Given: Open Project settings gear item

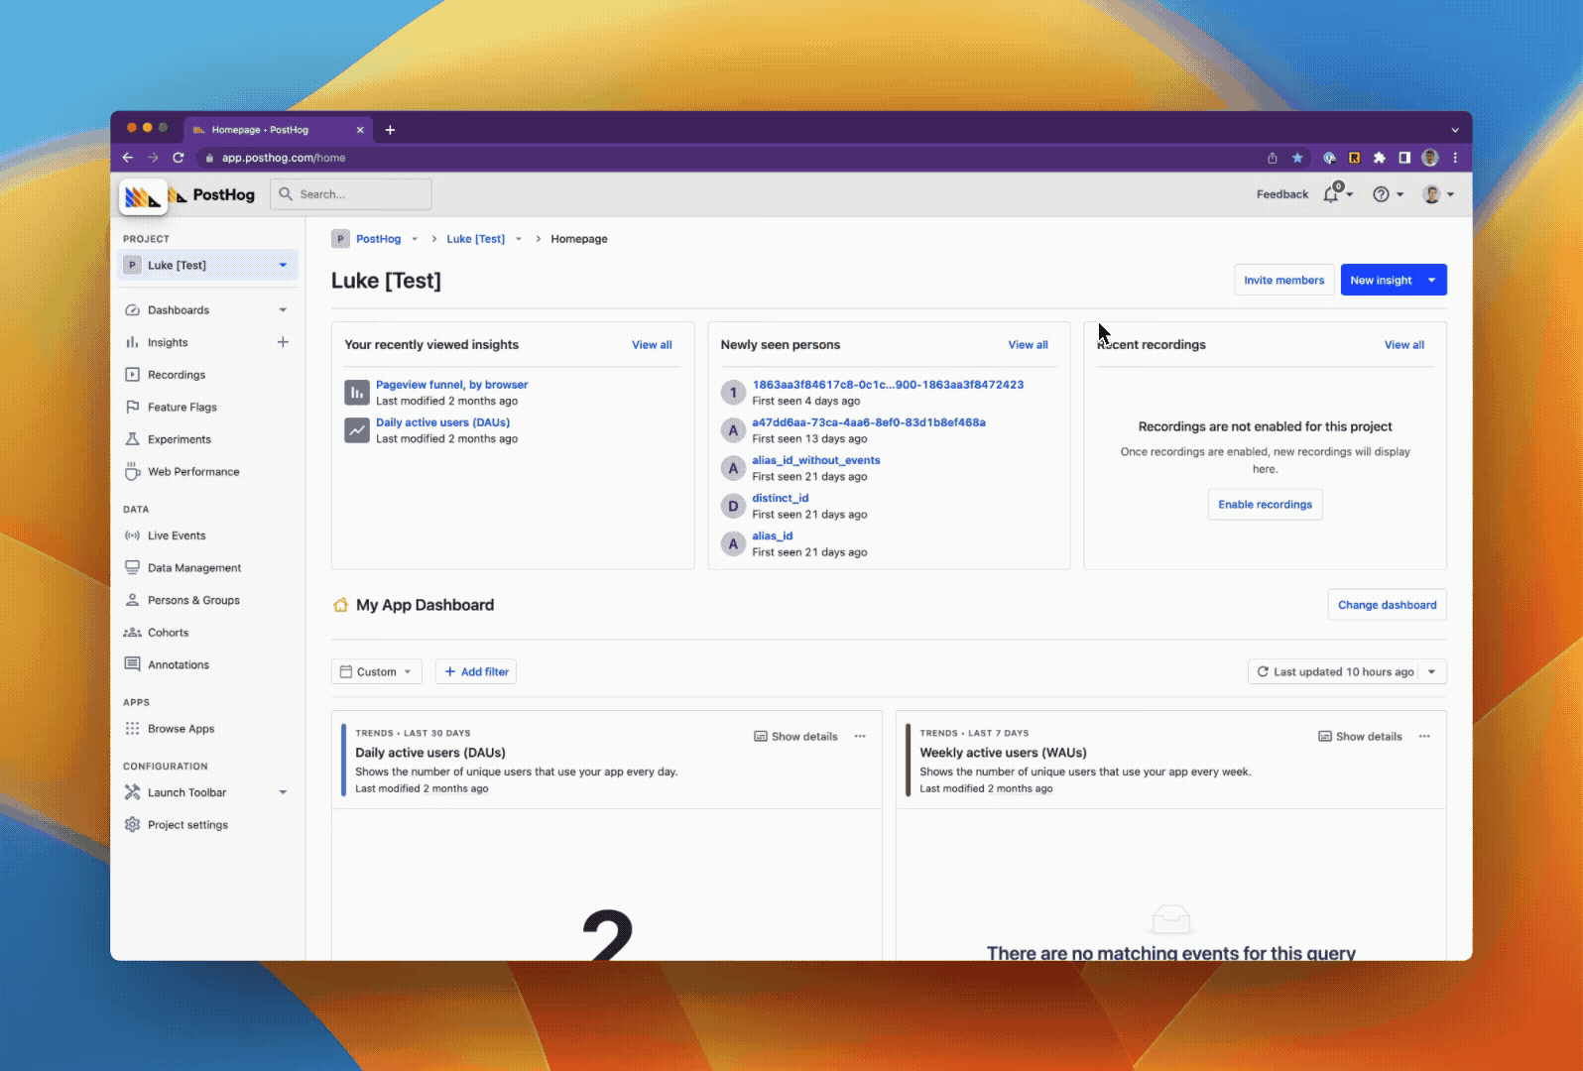Looking at the screenshot, I should pyautogui.click(x=186, y=825).
